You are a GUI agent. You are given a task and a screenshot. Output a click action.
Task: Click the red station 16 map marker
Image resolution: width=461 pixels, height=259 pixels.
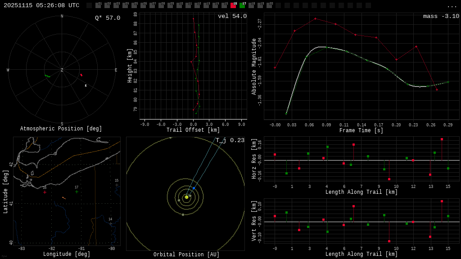click(45, 192)
